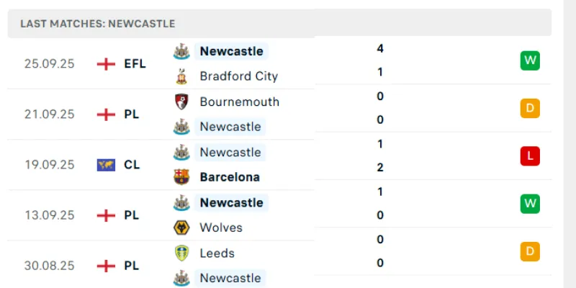Click the red L result badge
The image size is (576, 288).
click(530, 156)
